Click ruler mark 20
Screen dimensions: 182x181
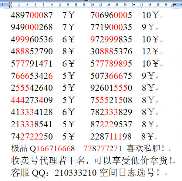coord(92,5)
